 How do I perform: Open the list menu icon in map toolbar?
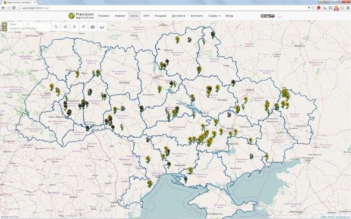tap(65, 27)
